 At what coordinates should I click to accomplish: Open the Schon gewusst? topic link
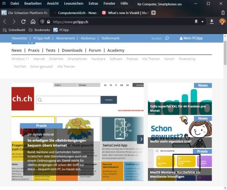(x=42, y=66)
